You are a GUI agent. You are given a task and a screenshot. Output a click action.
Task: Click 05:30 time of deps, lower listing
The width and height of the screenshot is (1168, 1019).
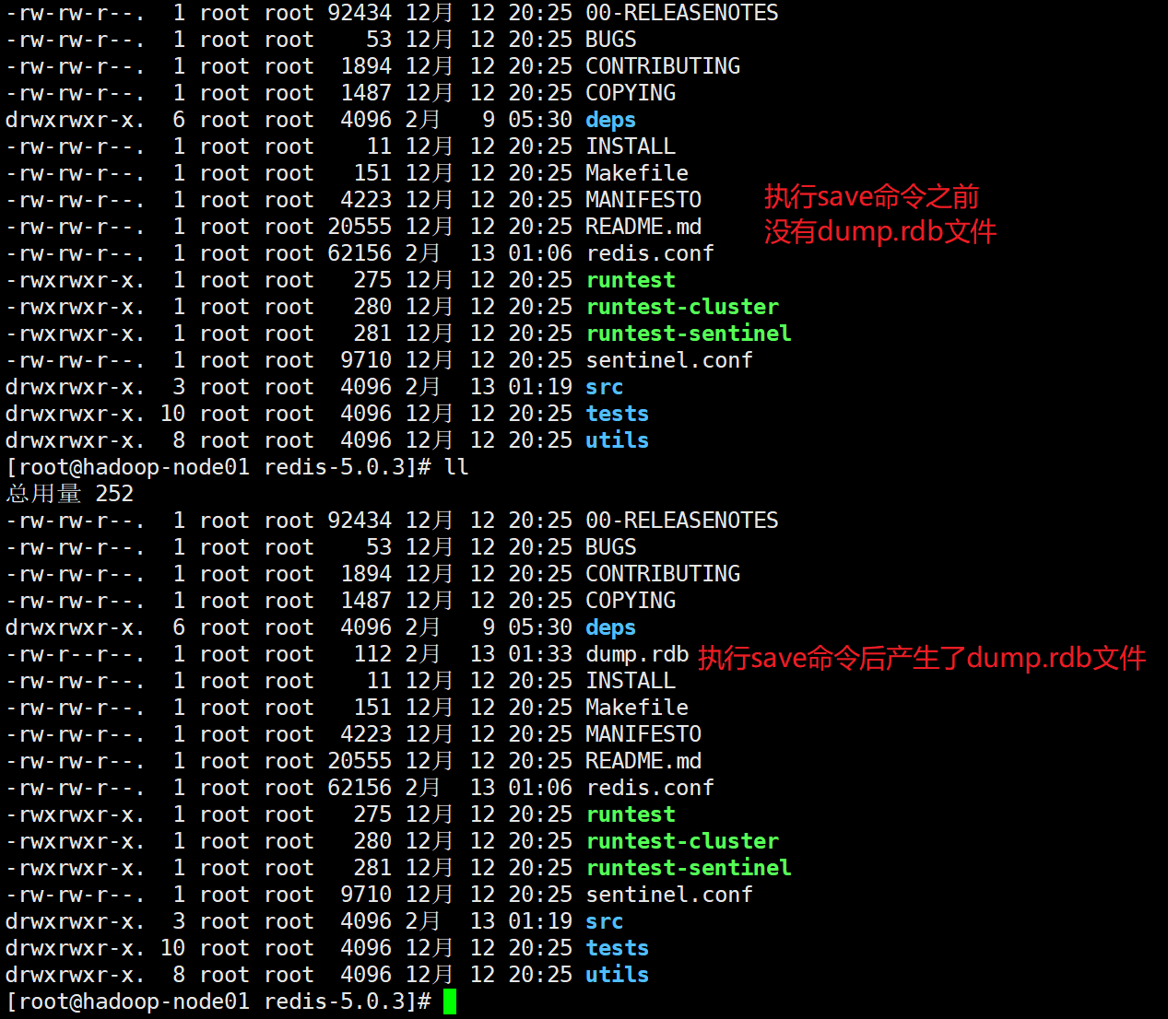540,627
